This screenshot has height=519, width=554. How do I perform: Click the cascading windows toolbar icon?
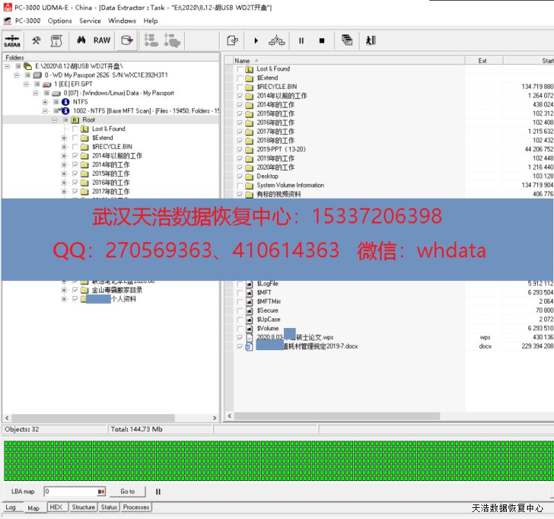coord(347,41)
